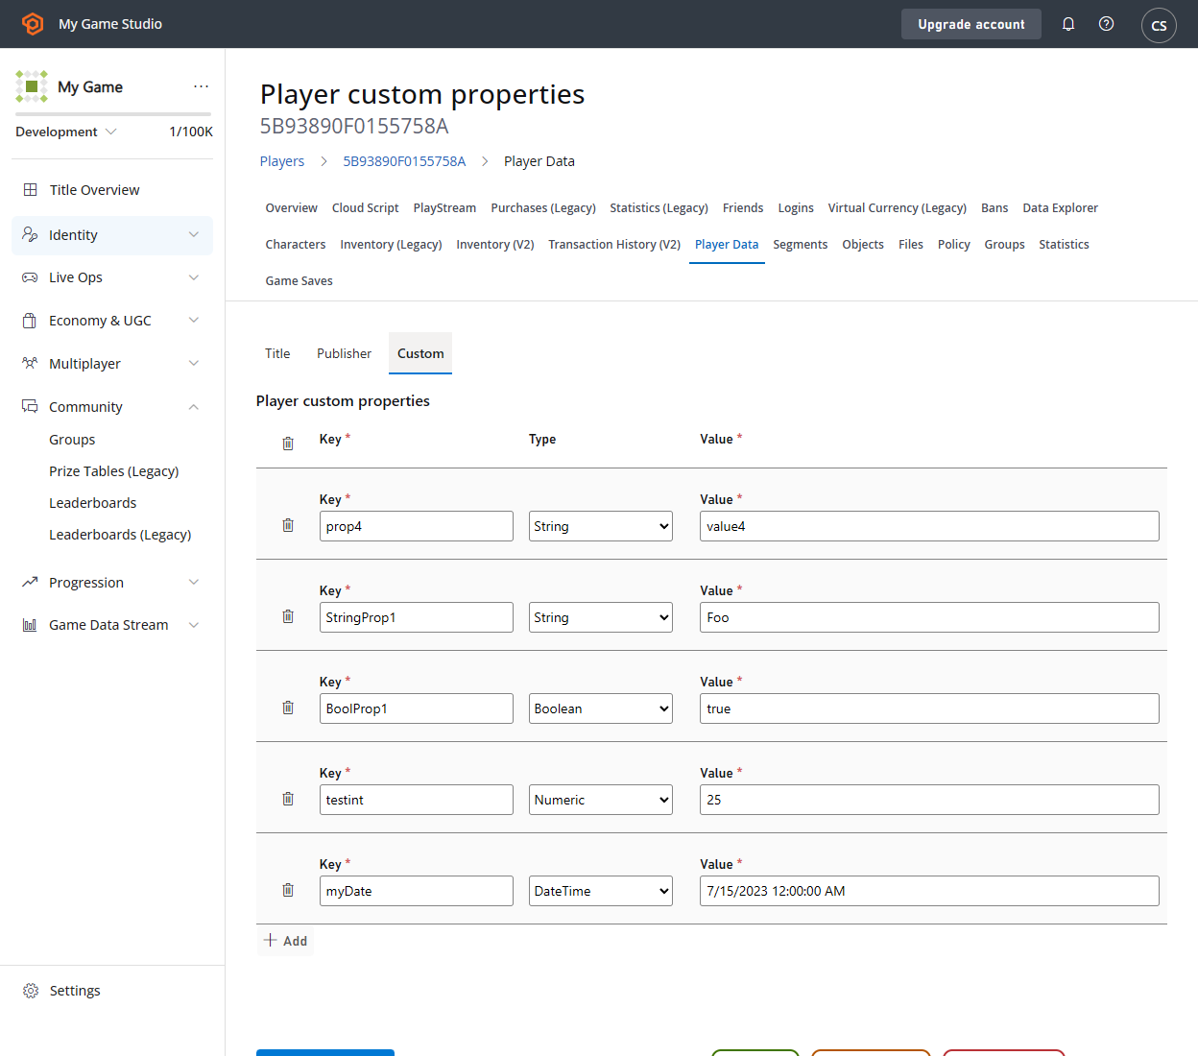This screenshot has width=1198, height=1056.
Task: Open Prize Tables (Legacy) in sidebar
Action: tap(114, 471)
